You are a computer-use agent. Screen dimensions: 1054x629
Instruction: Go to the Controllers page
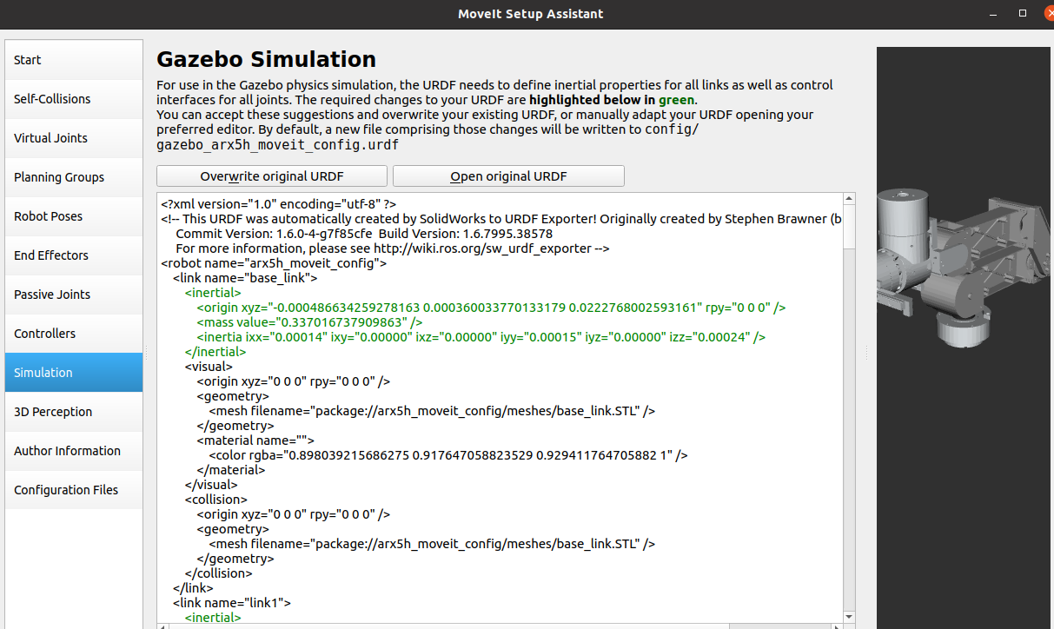tap(74, 334)
